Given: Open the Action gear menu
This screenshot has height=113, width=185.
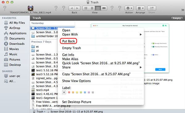Looking at the screenshot, I should [129, 8].
